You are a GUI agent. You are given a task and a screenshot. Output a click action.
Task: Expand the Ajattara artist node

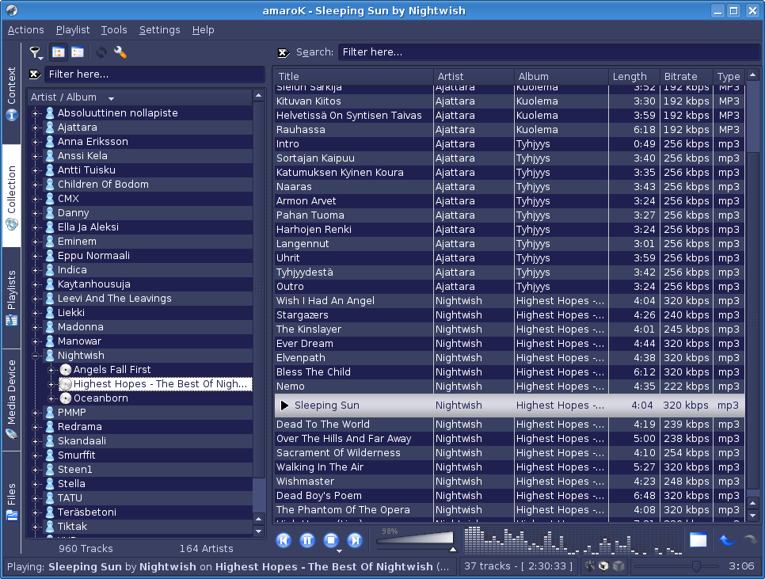(35, 128)
